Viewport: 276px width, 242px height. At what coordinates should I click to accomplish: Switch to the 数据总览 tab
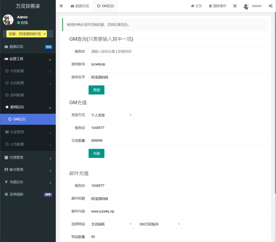pos(80,6)
